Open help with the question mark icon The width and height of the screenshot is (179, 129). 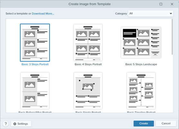[6, 124]
